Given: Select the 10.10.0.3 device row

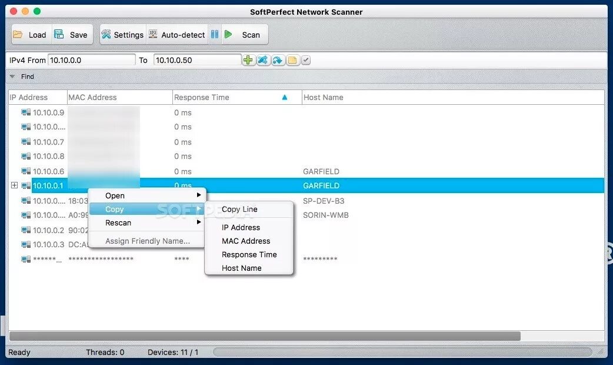Looking at the screenshot, I should pos(306,244).
